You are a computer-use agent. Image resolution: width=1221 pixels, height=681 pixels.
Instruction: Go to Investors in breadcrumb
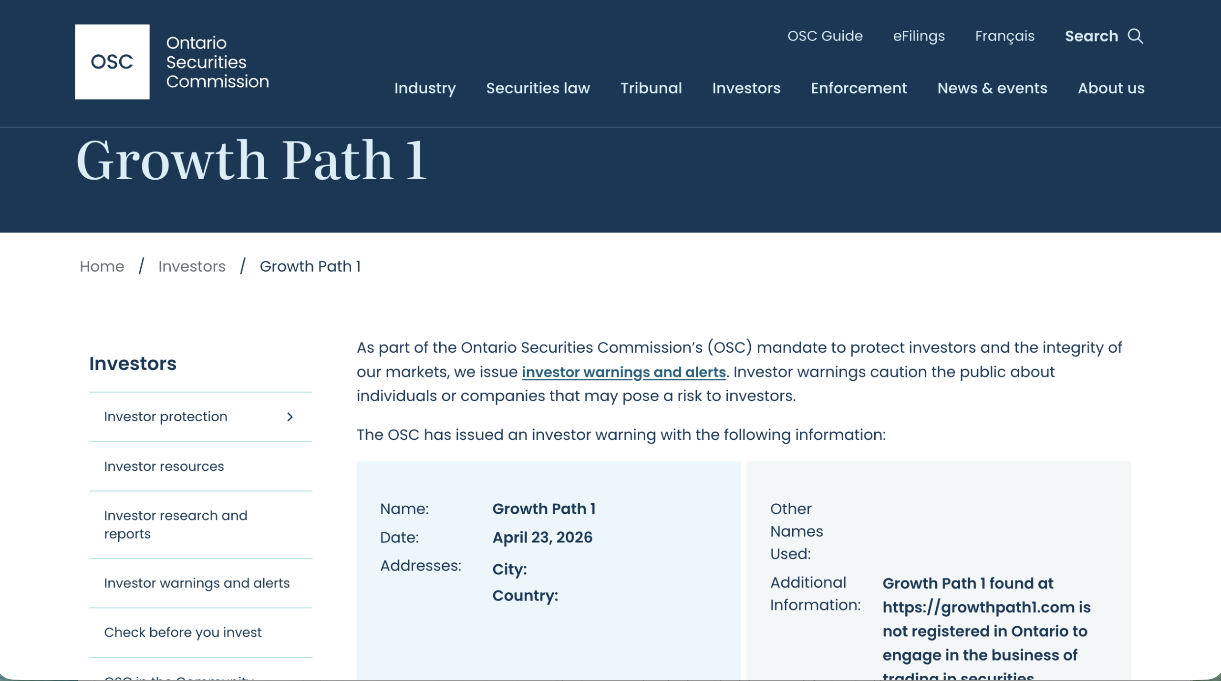click(192, 266)
